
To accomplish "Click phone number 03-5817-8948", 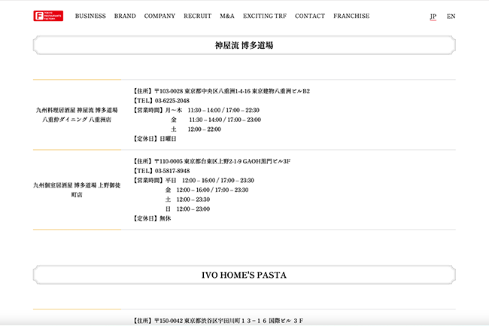I will pyautogui.click(x=172, y=171).
